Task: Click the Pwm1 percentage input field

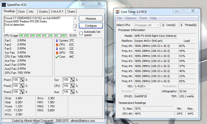Action: [x=16, y=80]
